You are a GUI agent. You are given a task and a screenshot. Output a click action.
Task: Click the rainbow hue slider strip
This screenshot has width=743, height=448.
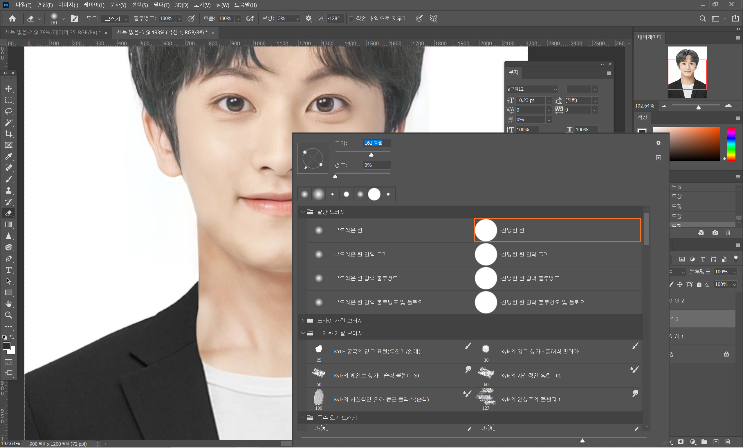tap(731, 144)
